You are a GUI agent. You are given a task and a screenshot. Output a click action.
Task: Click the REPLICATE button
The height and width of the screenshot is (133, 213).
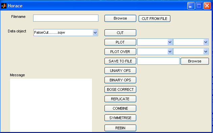click(120, 99)
